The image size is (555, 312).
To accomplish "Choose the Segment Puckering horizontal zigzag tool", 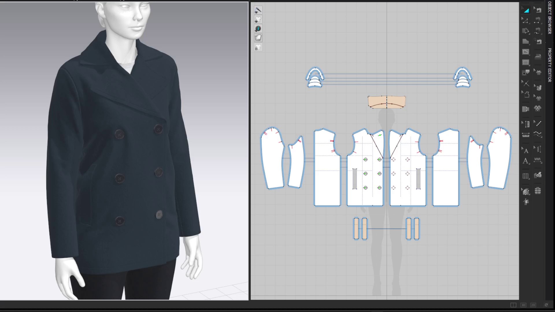I will tap(538, 160).
